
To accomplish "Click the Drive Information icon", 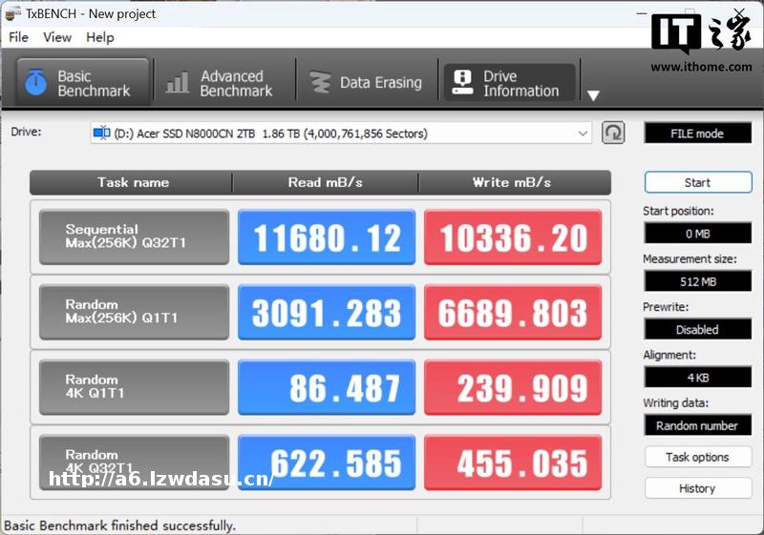I will (462, 82).
